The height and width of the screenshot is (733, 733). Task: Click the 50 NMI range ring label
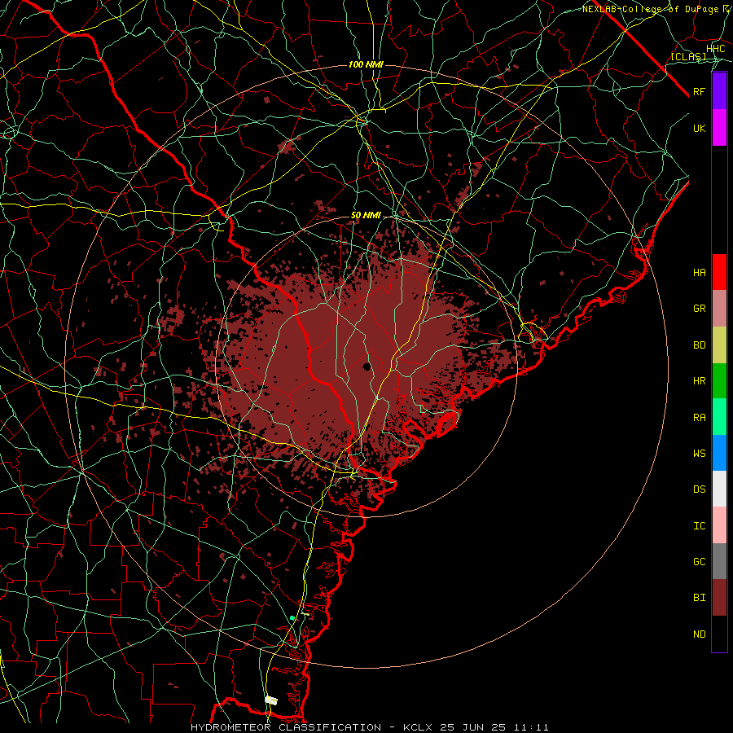[x=366, y=216]
